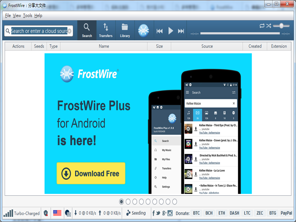Sort results by Type column
The image size is (296, 222).
point(53,46)
